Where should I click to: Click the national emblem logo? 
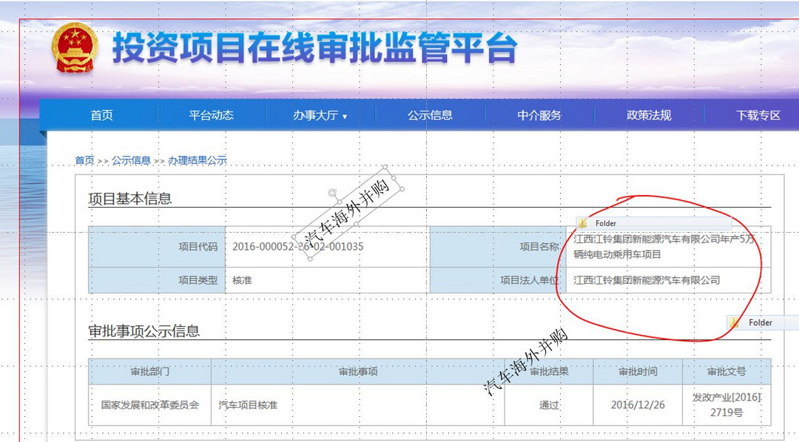(75, 48)
